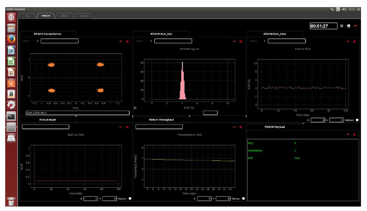Close the PDSCH BLER panel
The image size is (367, 211).
[x=127, y=127]
